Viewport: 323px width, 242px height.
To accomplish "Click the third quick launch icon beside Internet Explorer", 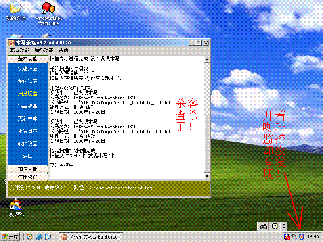I will pos(48,237).
